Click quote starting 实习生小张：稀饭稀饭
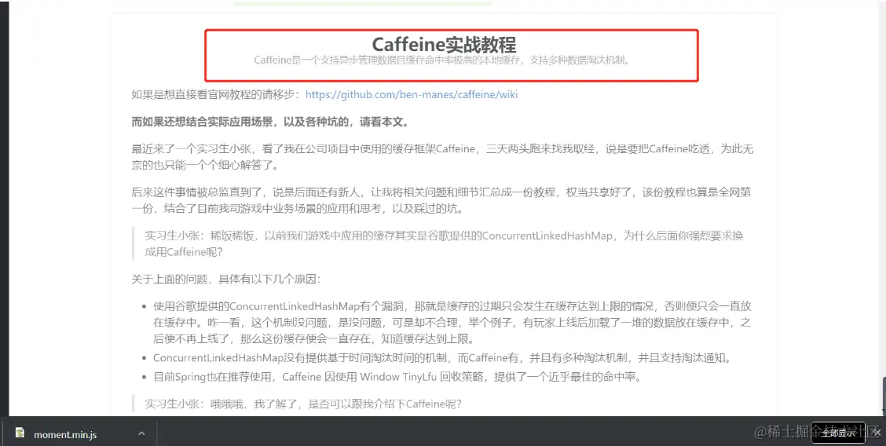The image size is (886, 446). coord(444,243)
